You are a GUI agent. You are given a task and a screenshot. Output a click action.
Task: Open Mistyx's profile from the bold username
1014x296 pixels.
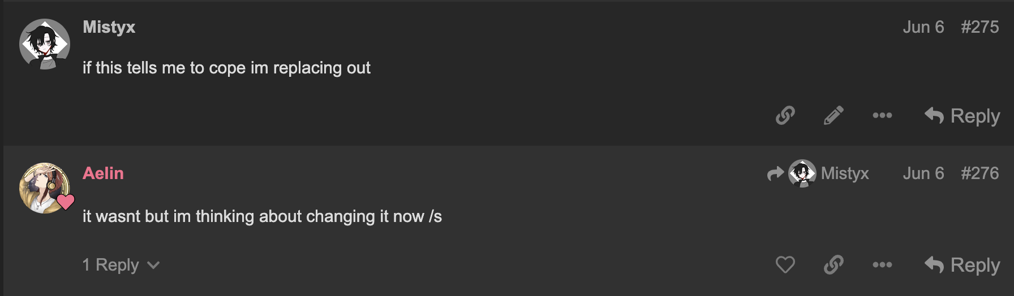tap(109, 27)
